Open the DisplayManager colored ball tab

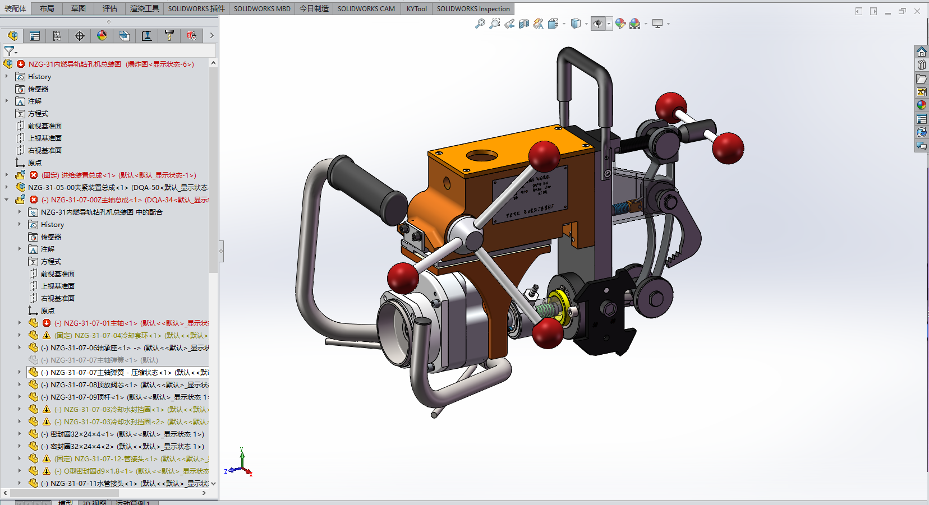[102, 35]
